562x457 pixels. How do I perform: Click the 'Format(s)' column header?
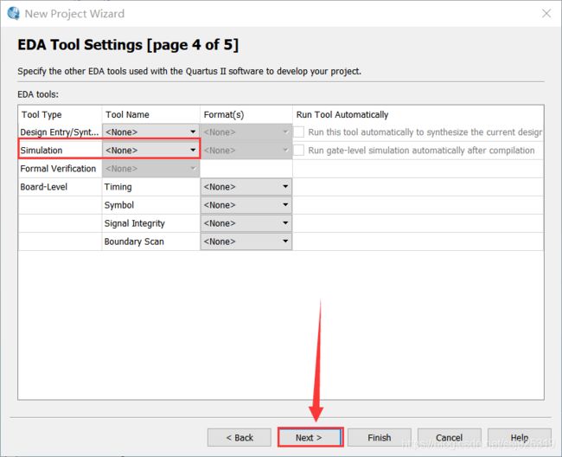pos(246,114)
